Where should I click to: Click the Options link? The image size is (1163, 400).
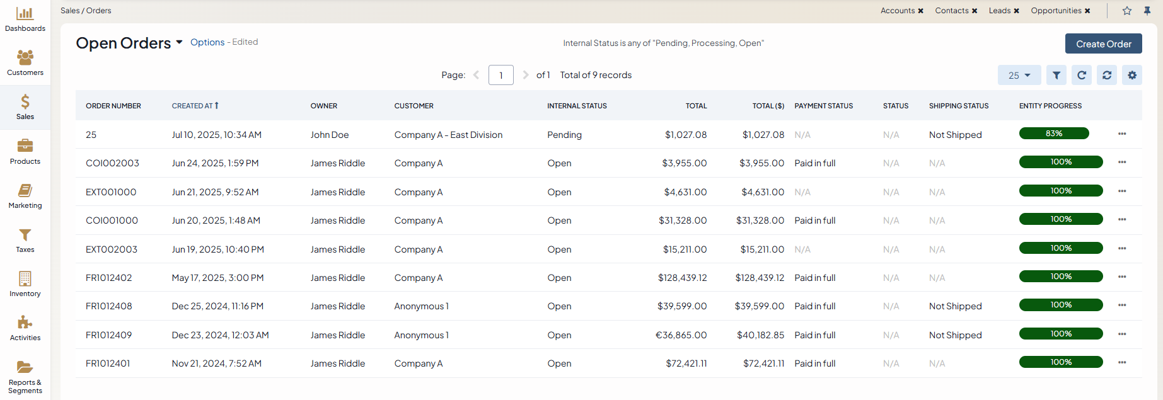point(207,42)
